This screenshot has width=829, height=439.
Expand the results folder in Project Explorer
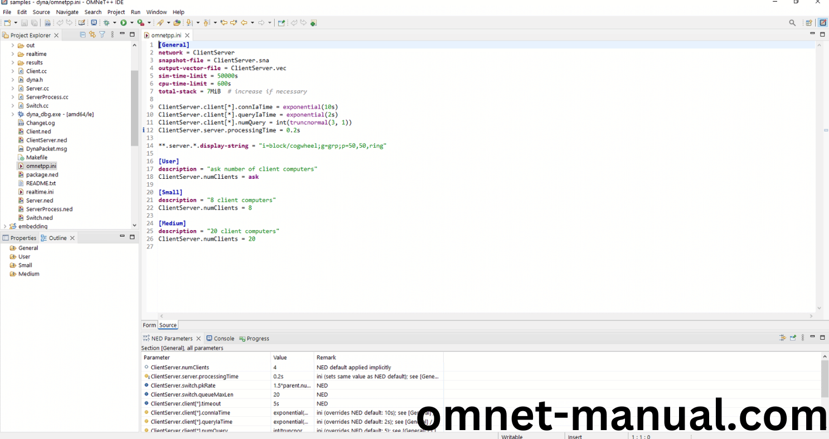pos(13,63)
